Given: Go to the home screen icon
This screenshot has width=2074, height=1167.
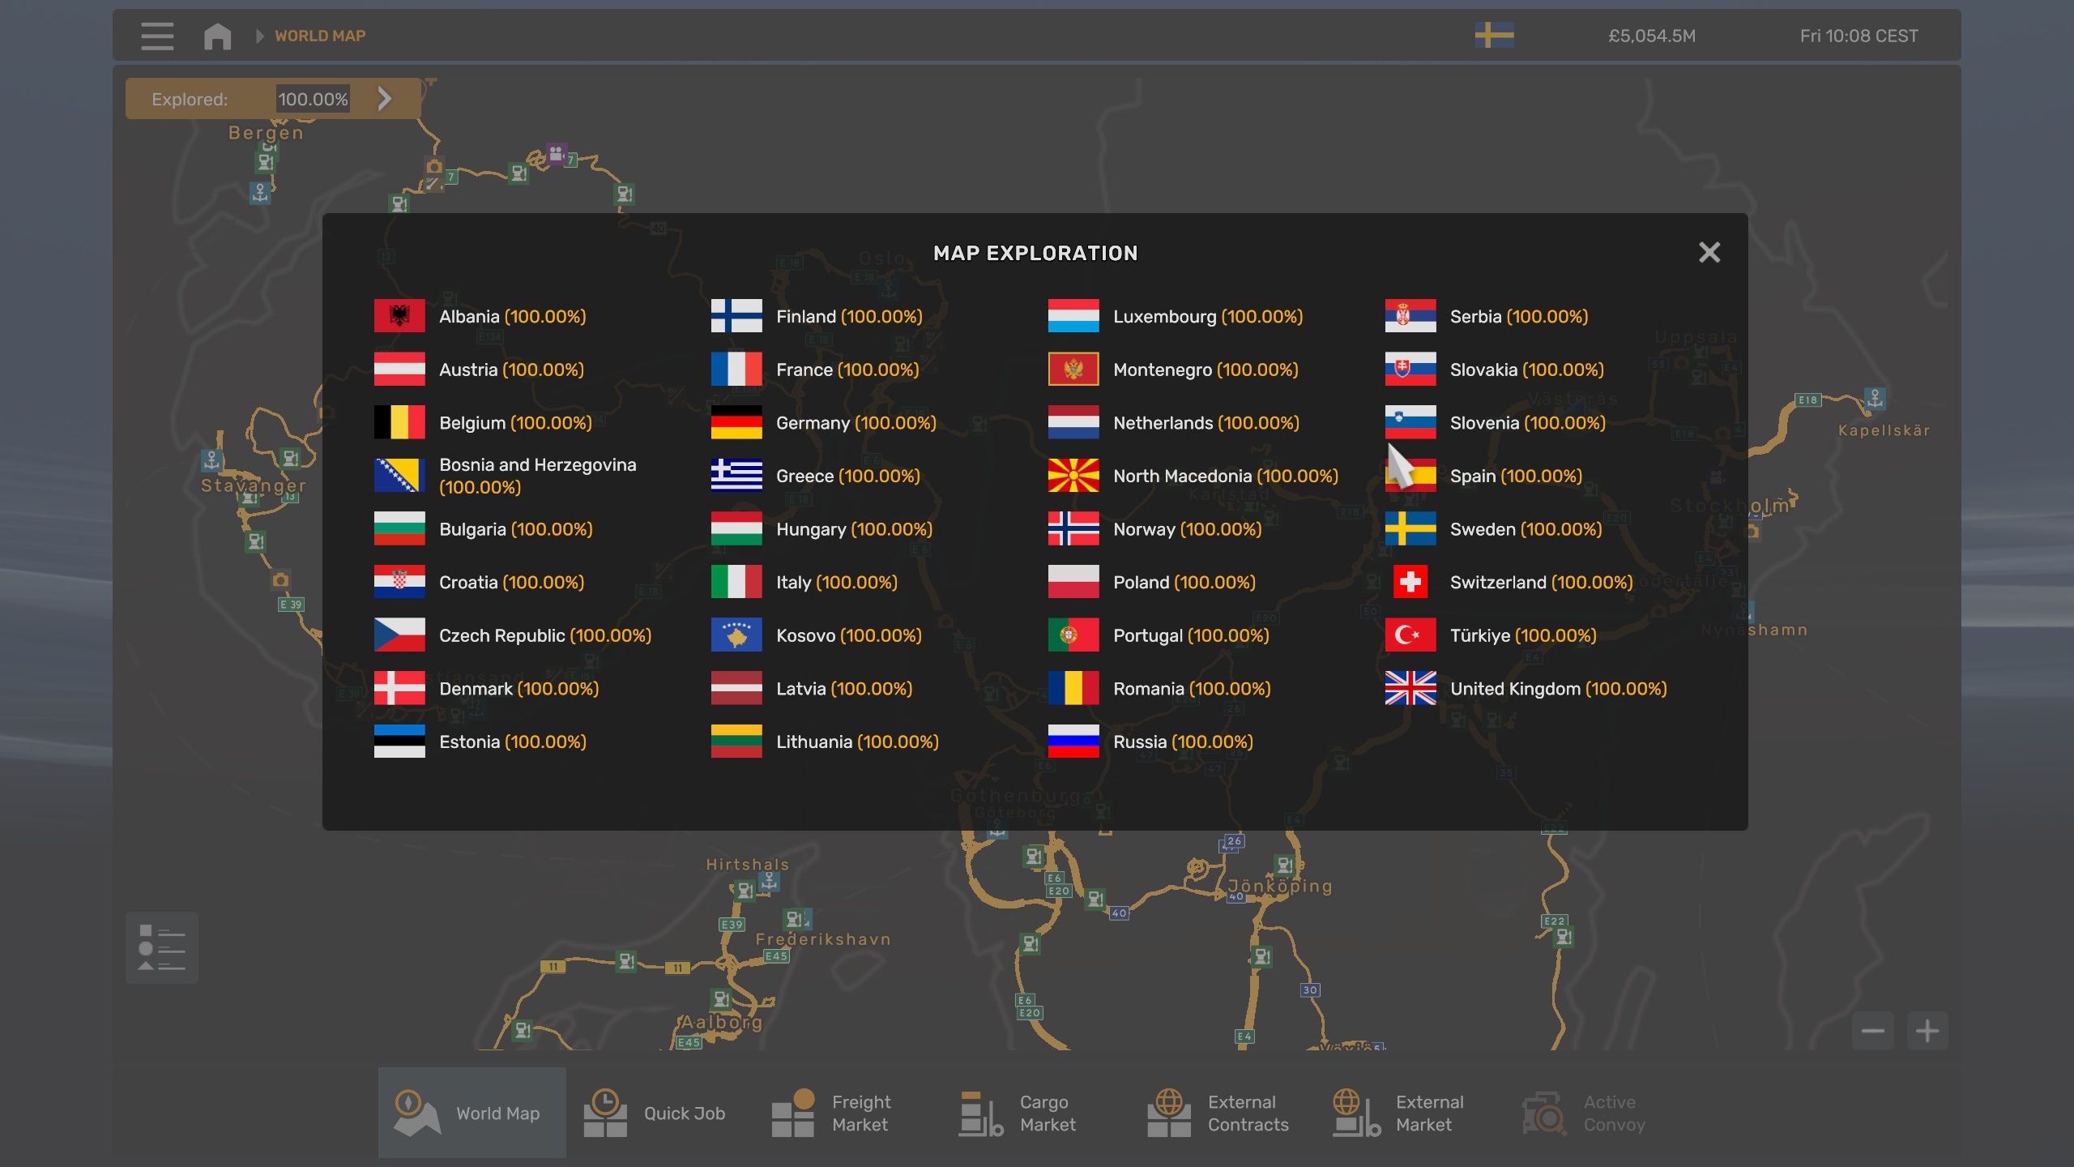Looking at the screenshot, I should pos(217,36).
